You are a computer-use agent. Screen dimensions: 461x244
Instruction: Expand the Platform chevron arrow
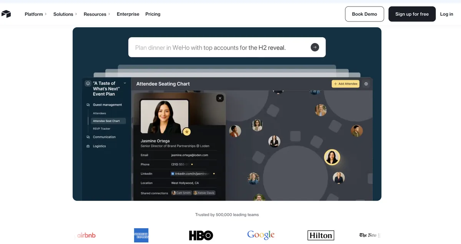coord(45,14)
